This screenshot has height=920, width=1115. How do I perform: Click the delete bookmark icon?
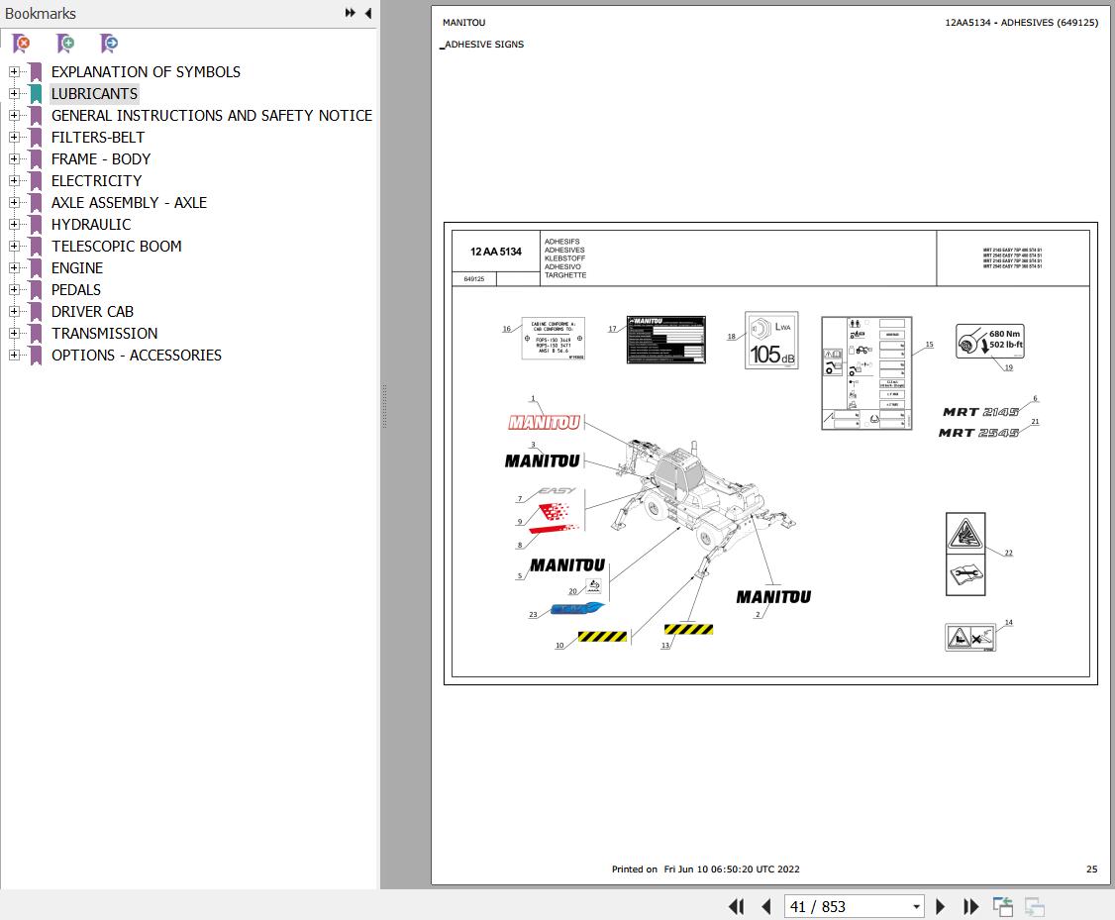(x=21, y=44)
